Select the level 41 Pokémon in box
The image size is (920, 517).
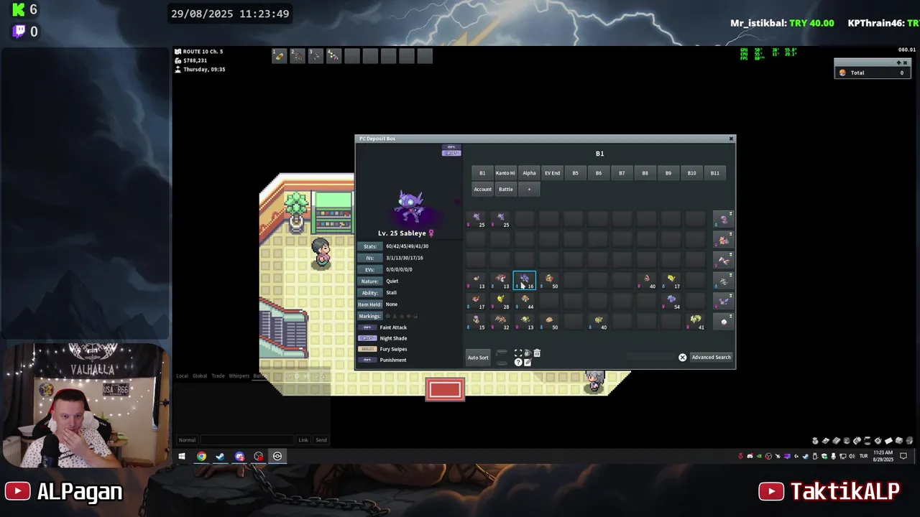click(x=696, y=322)
